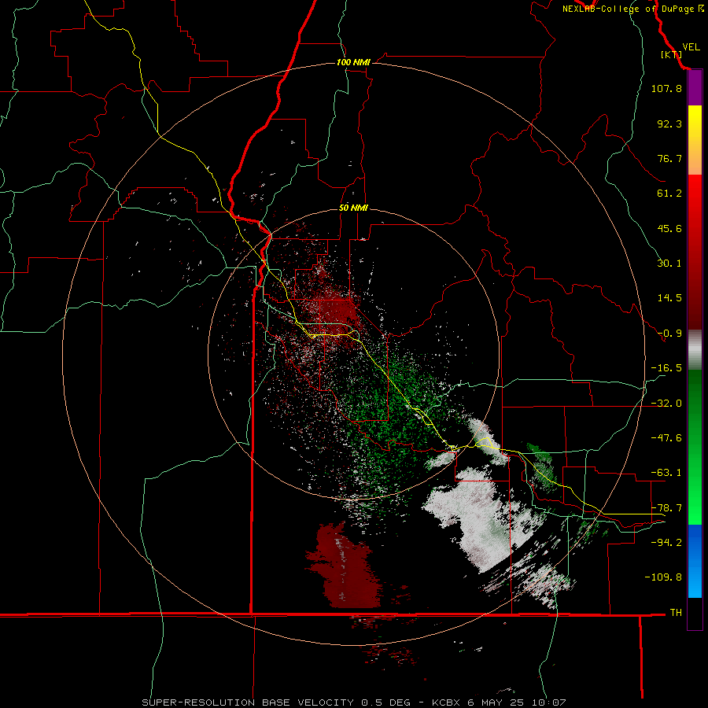Screen dimensions: 708x708
Task: Click the purple segment of color bar
Action: tap(695, 88)
